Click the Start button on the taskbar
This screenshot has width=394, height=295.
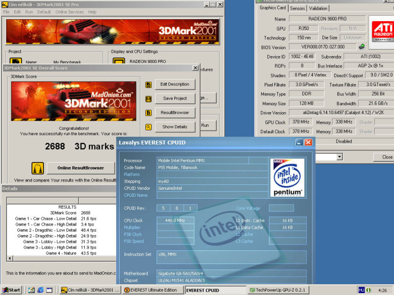pyautogui.click(x=11, y=290)
